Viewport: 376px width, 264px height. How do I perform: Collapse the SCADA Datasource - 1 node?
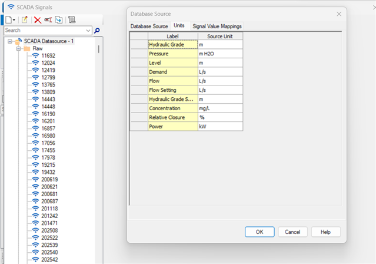pyautogui.click(x=10, y=41)
